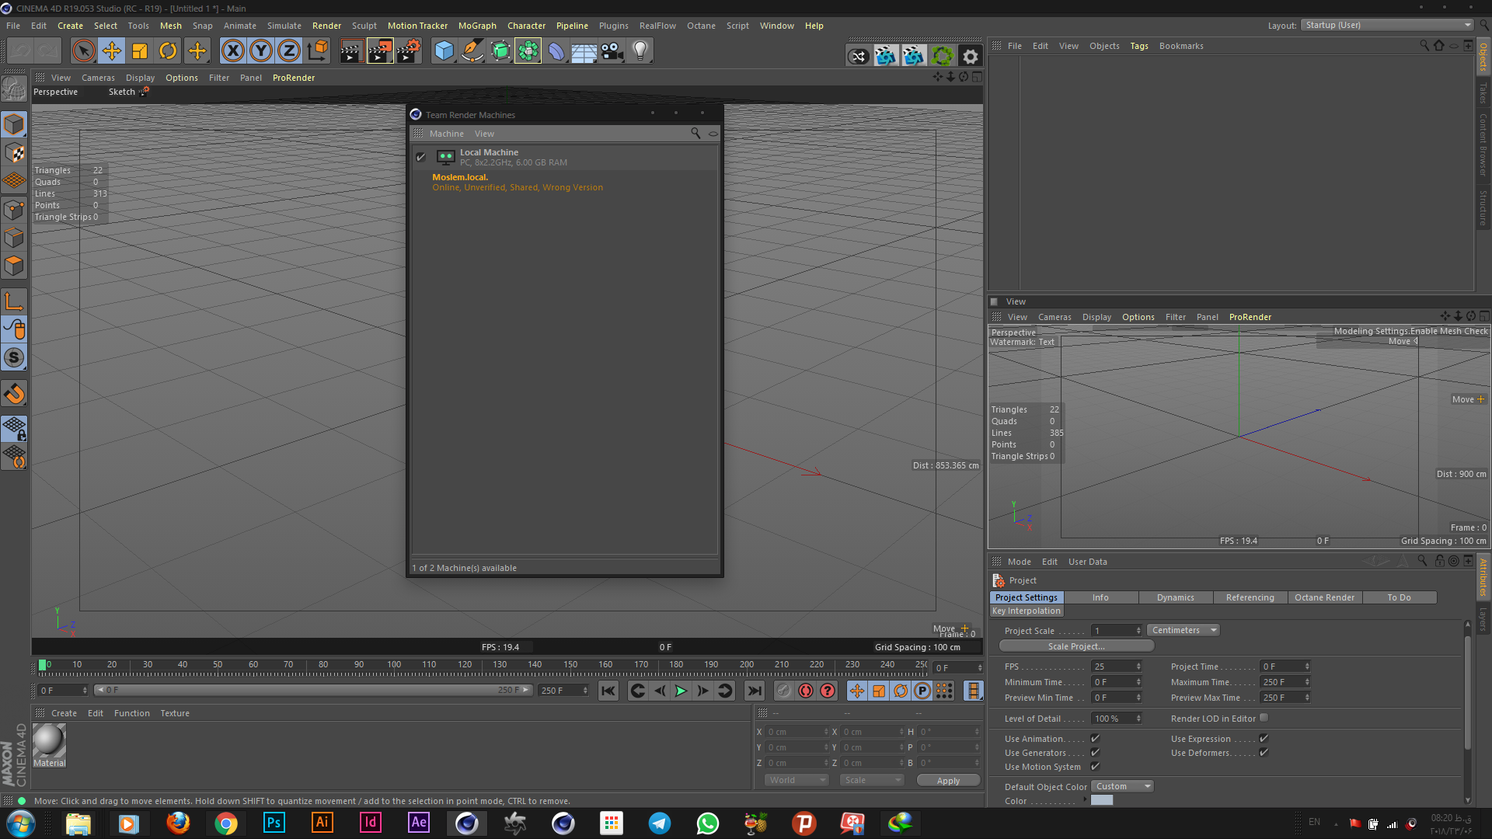Viewport: 1492px width, 839px height.
Task: Enable the Axis tool icon
Action: pos(14,301)
